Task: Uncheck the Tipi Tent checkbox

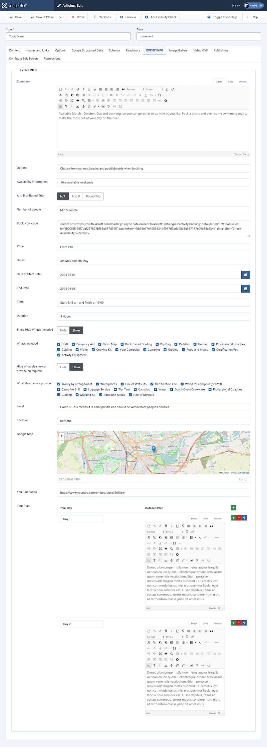Action: (x=115, y=390)
